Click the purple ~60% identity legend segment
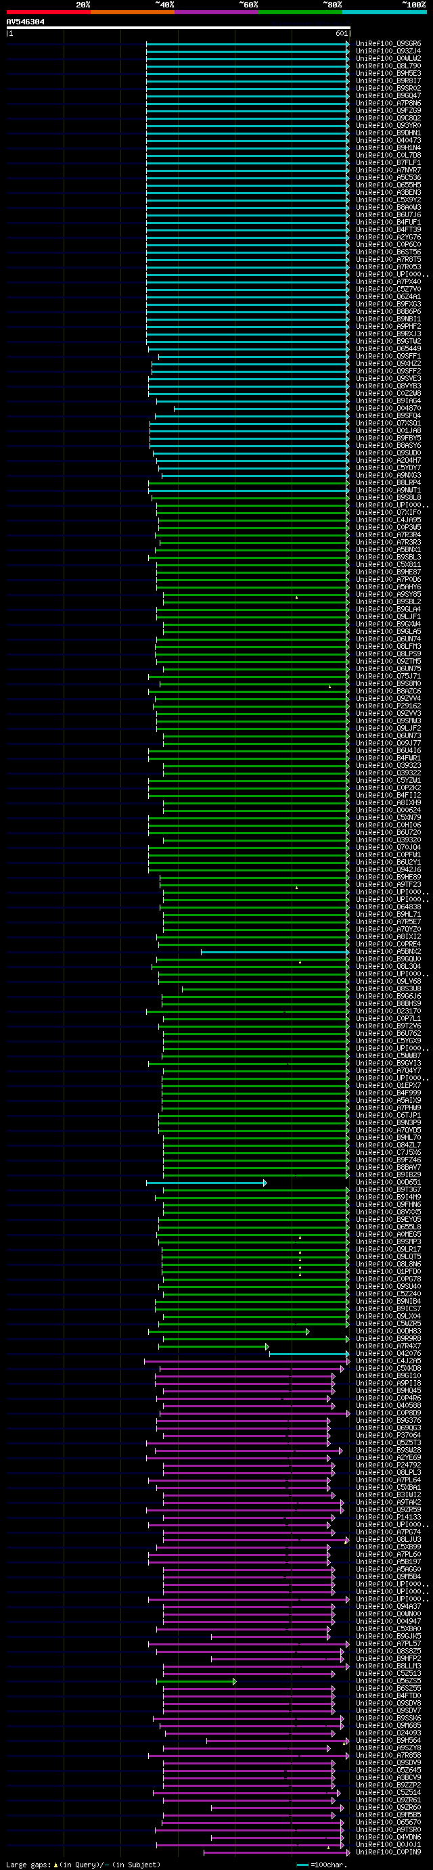 pyautogui.click(x=216, y=12)
